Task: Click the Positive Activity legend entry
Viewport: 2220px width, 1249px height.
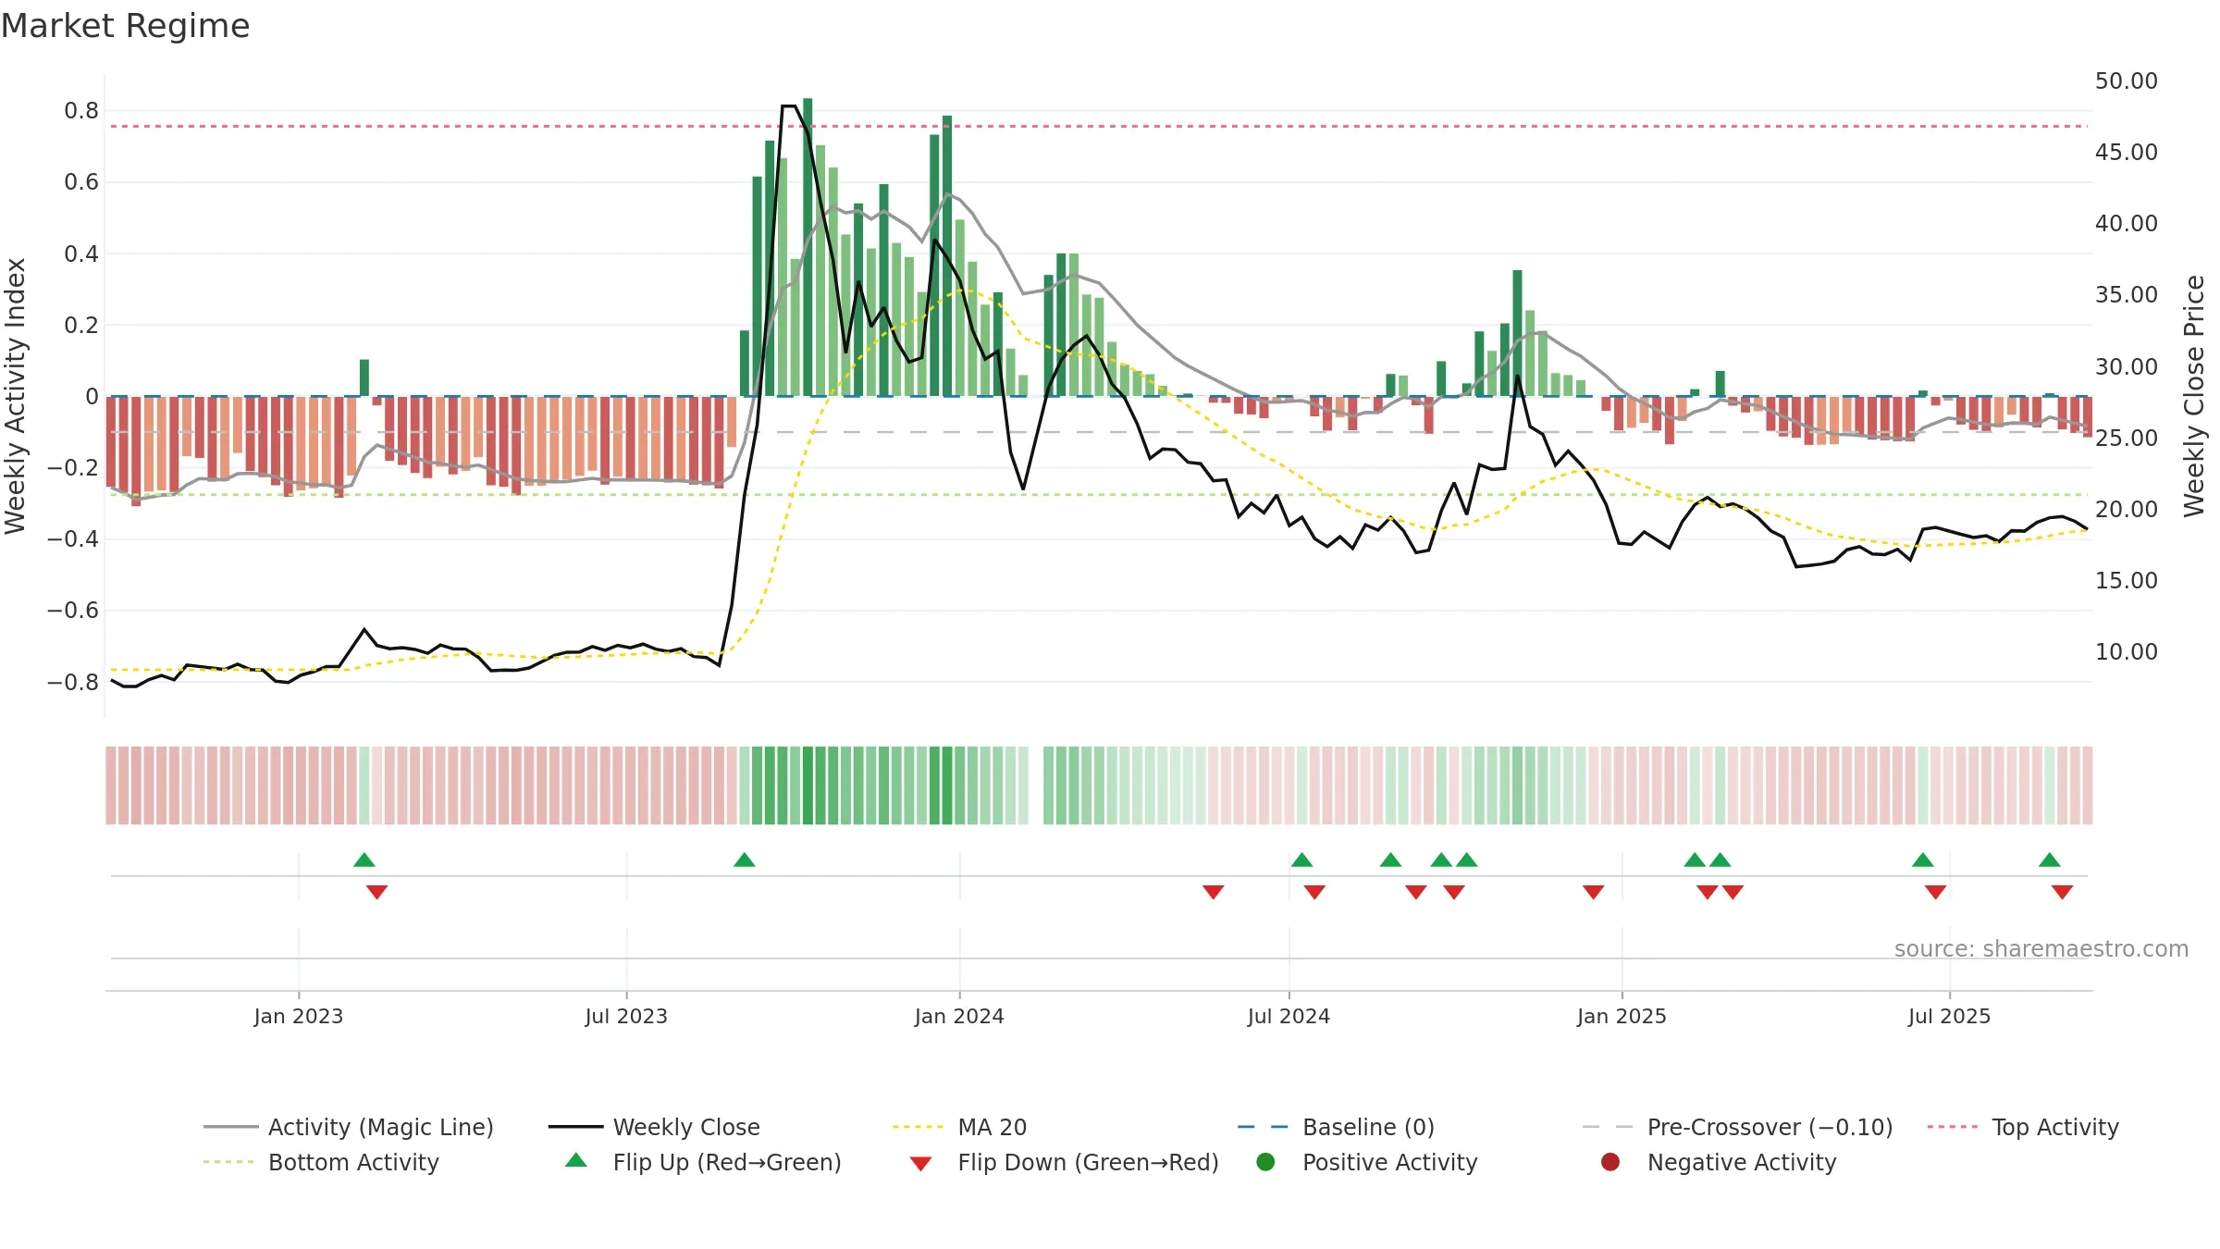Action: [1366, 1162]
